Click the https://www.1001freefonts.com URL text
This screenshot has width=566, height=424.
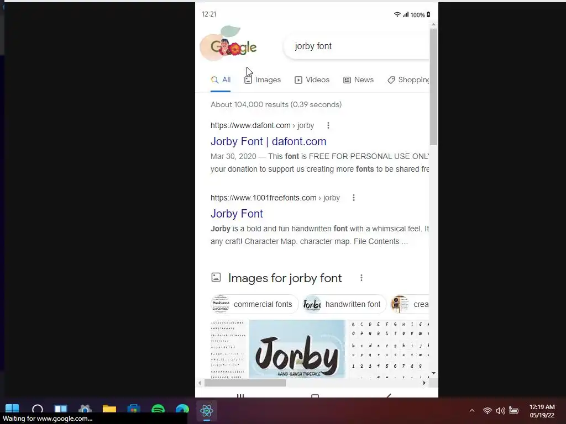click(x=264, y=198)
